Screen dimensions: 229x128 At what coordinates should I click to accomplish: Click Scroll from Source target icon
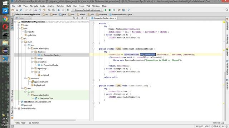74,18
